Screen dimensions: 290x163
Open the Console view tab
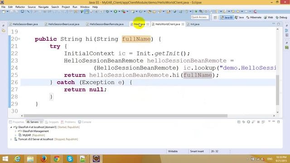(x=85, y=122)
